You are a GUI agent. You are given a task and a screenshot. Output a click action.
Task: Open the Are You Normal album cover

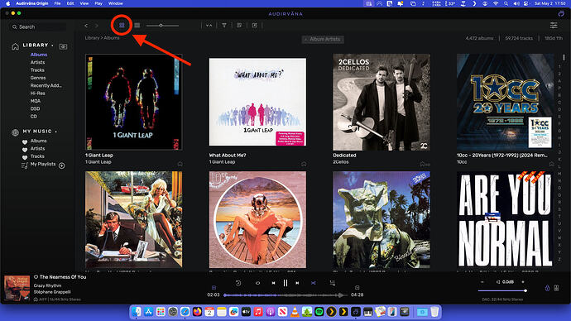point(505,219)
